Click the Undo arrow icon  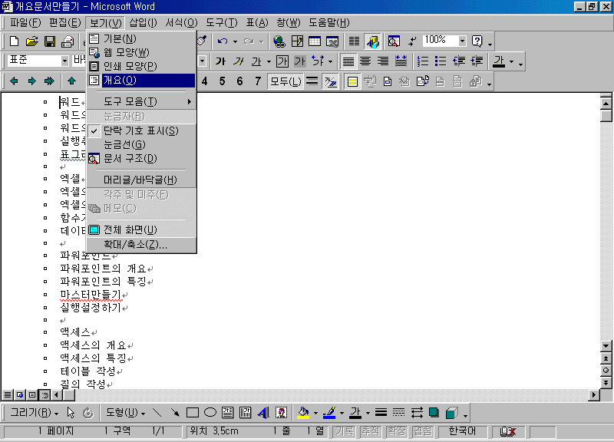pos(223,41)
